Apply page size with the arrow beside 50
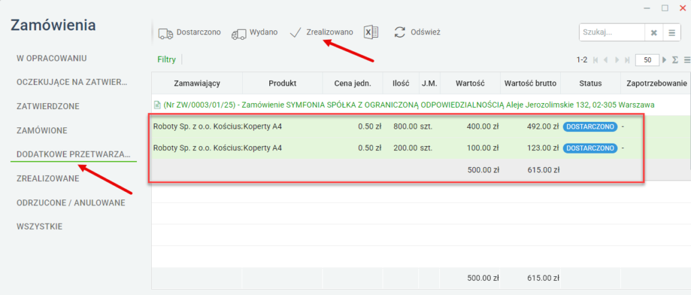 pos(665,60)
